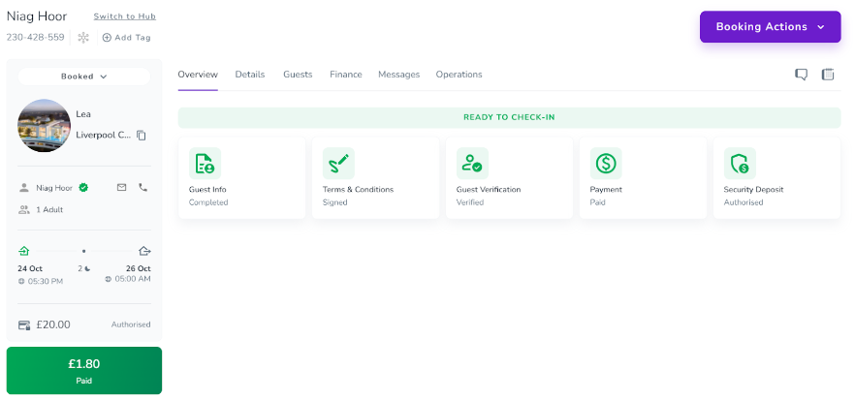Open the Security Deposit authorised card
Viewport: 855px width, 401px height.
pos(776,178)
